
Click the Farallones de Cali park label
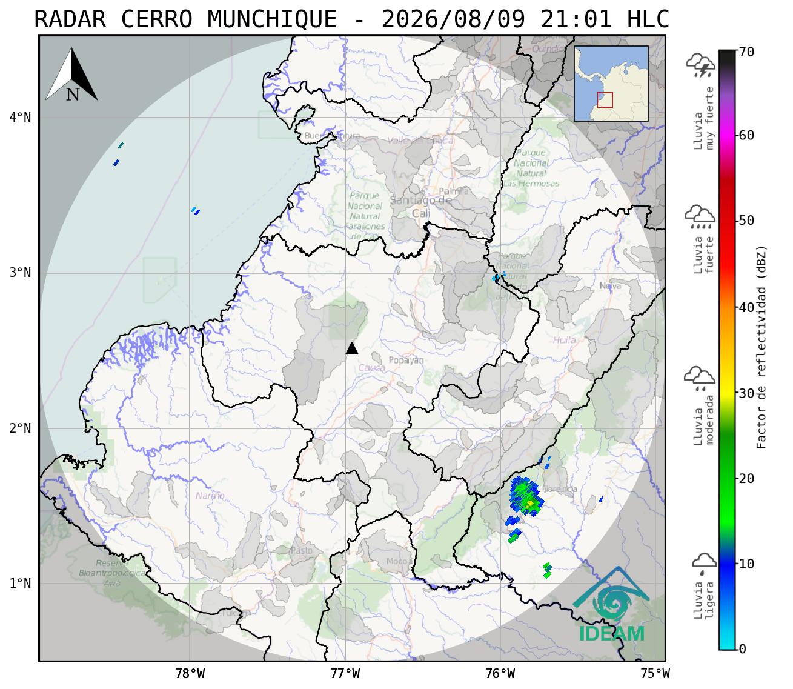364,216
